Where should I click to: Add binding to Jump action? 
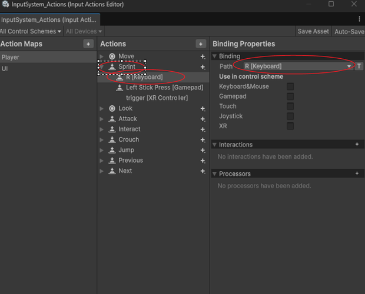point(203,151)
